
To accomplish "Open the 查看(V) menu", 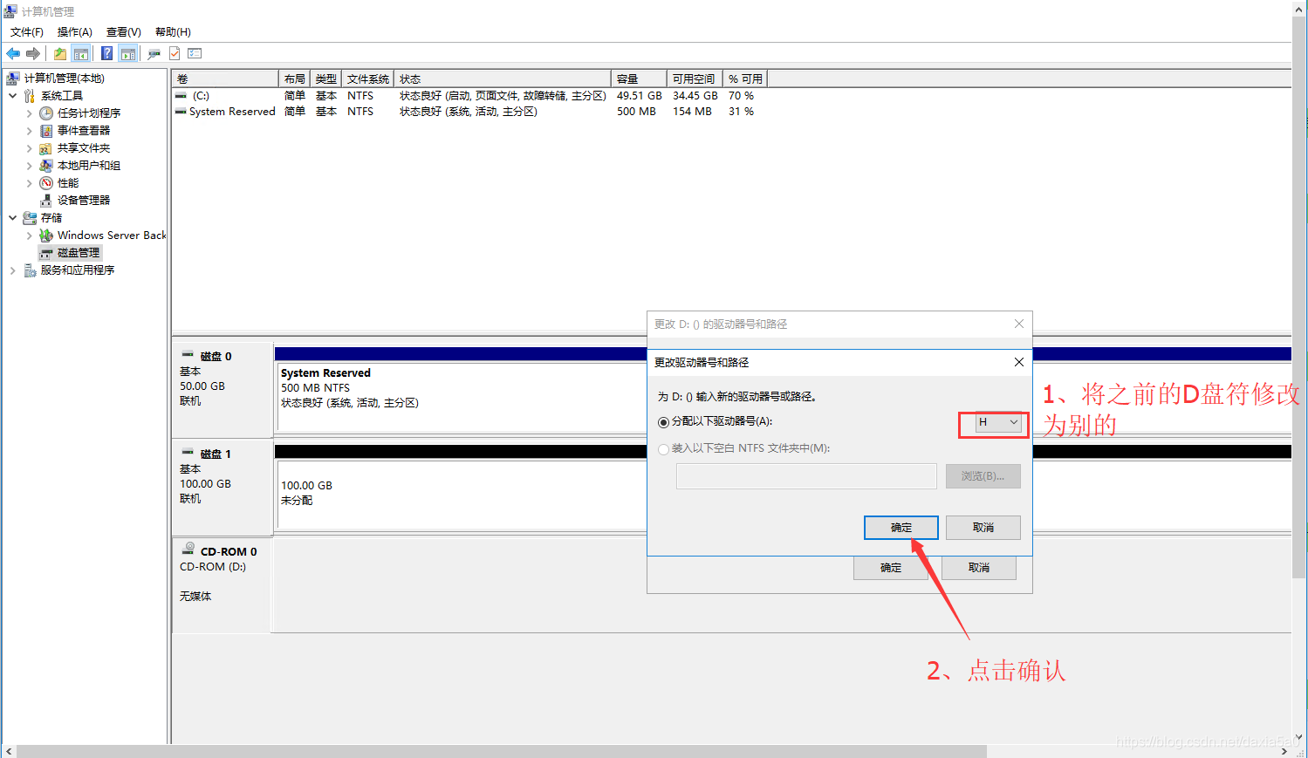I will [122, 31].
